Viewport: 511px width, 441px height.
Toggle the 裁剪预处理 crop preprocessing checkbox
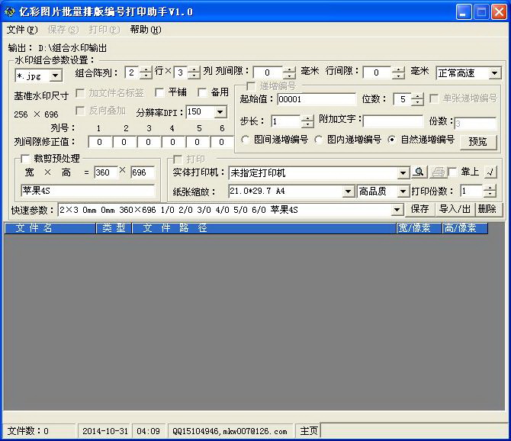(25, 158)
